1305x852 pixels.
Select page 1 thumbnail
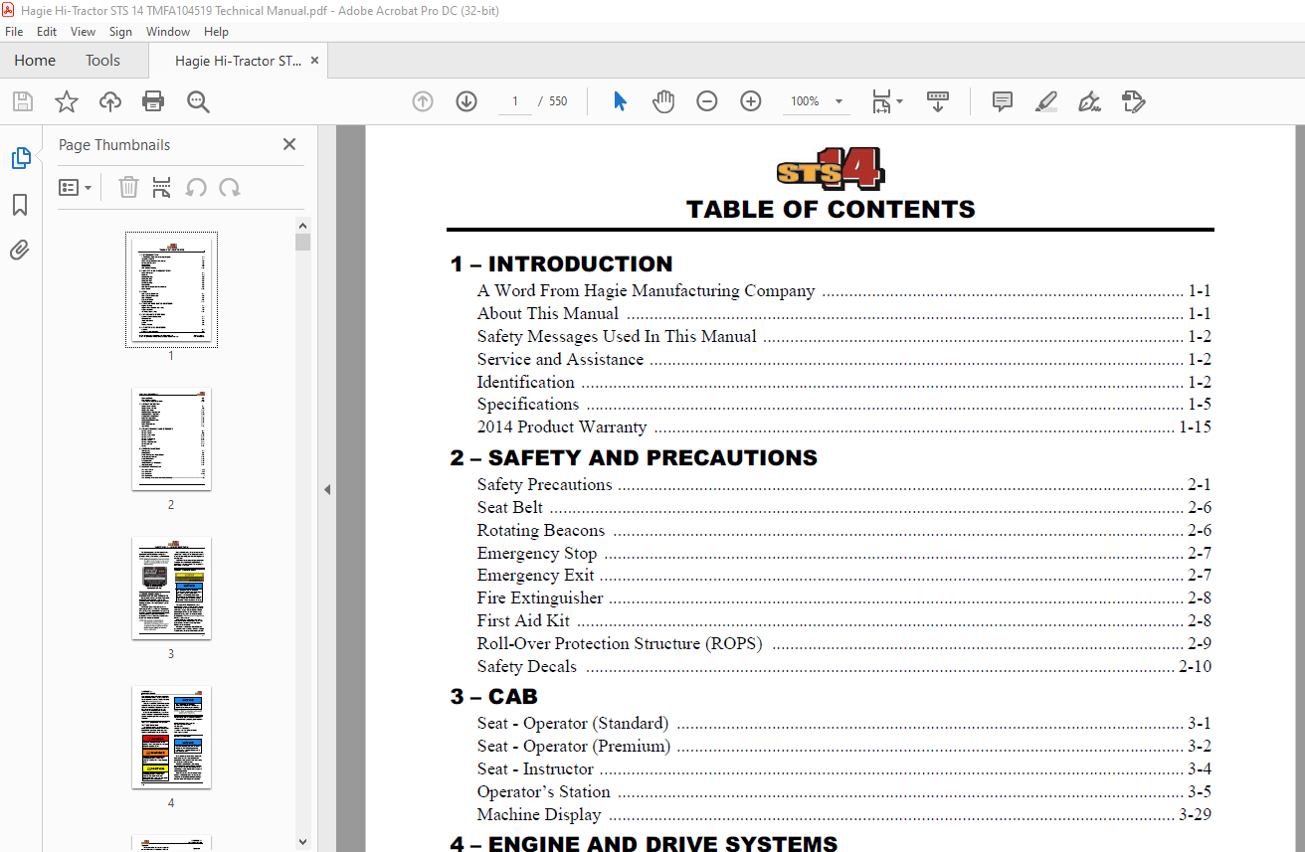171,289
